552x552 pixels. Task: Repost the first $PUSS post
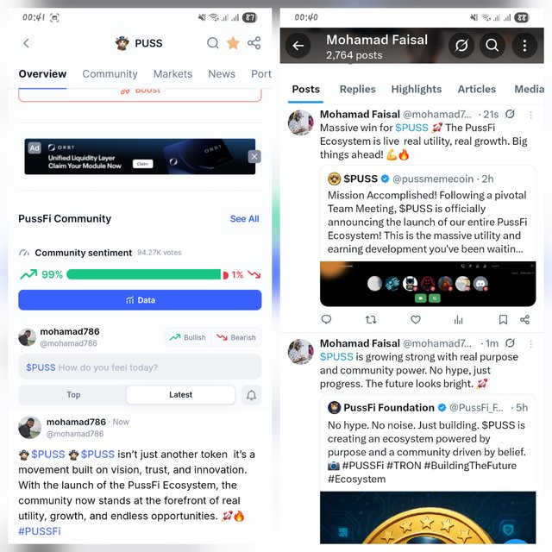click(x=371, y=320)
